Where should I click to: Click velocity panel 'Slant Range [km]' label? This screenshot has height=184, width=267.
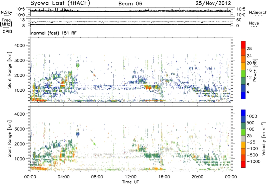[x=9, y=138]
